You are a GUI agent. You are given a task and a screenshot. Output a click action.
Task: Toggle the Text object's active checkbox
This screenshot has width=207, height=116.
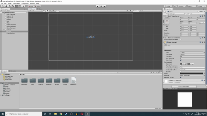[x=168, y=12]
